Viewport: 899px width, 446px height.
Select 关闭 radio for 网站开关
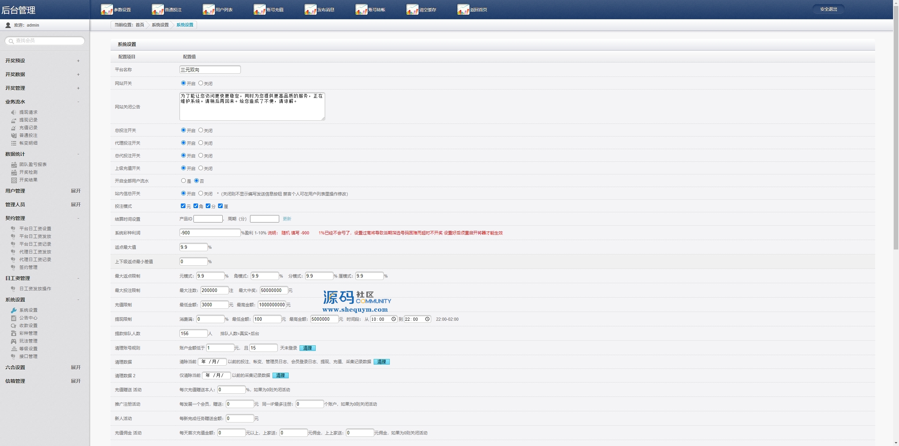(201, 83)
